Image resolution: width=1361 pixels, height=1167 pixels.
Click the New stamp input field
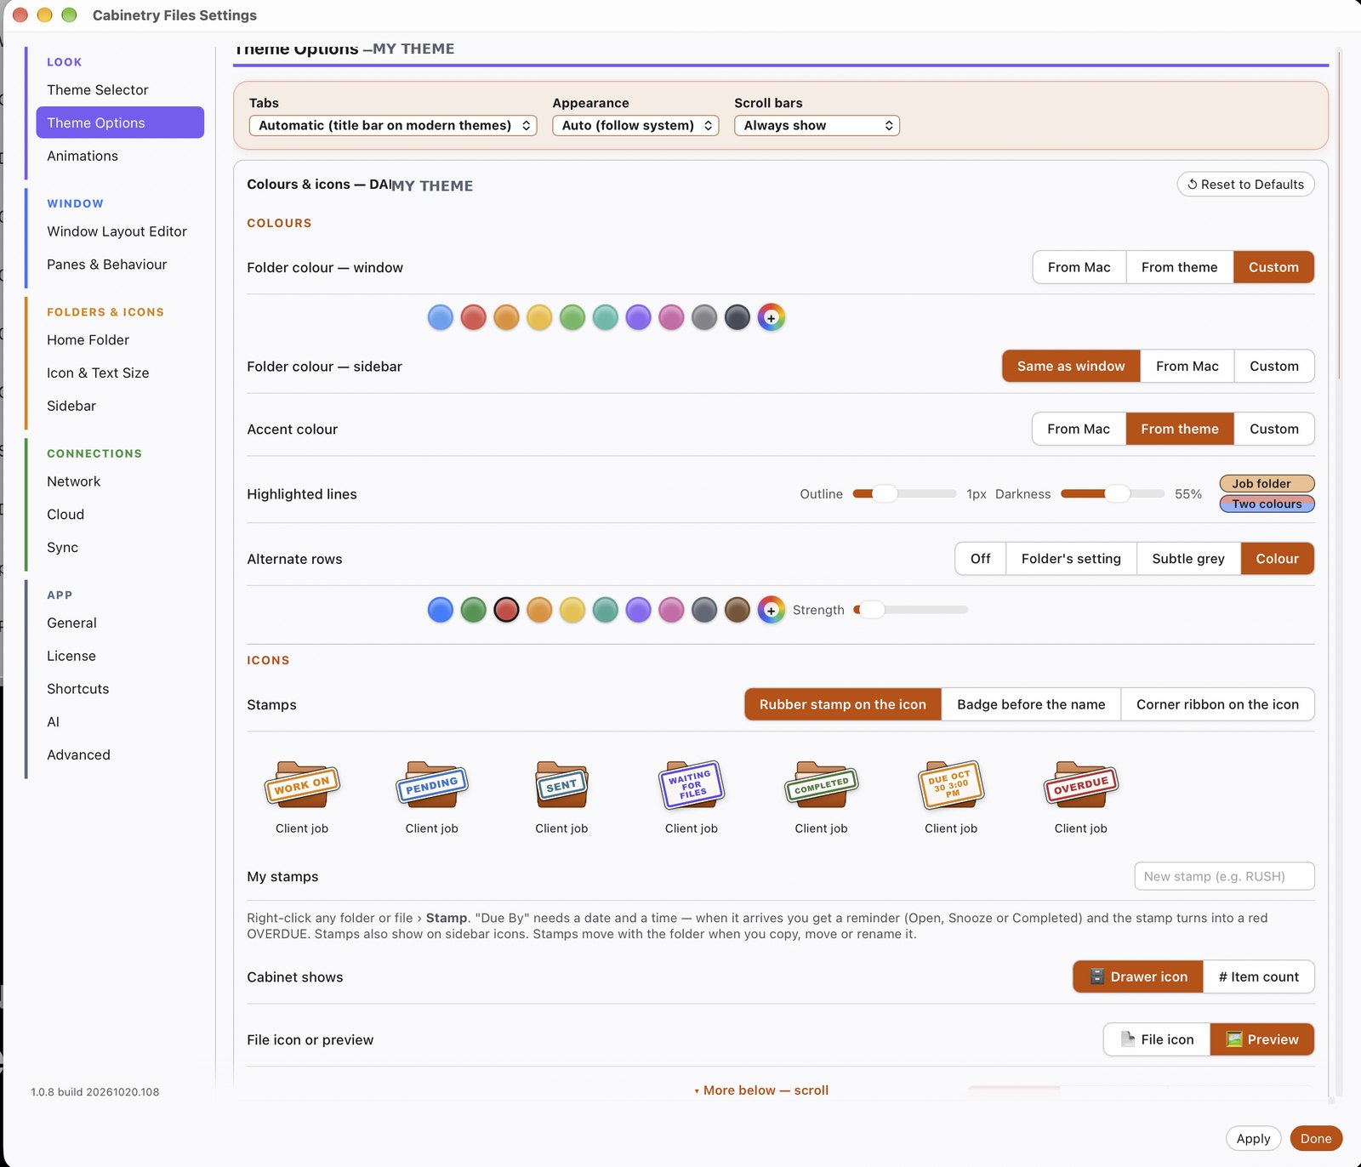click(1224, 876)
